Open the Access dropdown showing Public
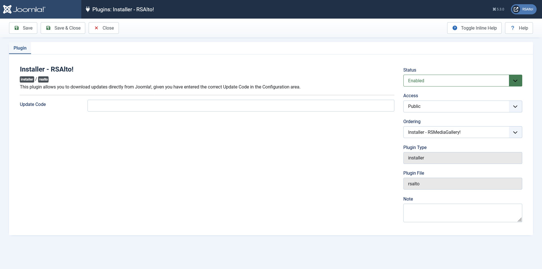This screenshot has width=542, height=269. point(463,106)
